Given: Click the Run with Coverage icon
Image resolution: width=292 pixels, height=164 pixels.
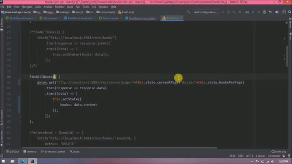Looking at the screenshot, I should (x=234, y=12).
